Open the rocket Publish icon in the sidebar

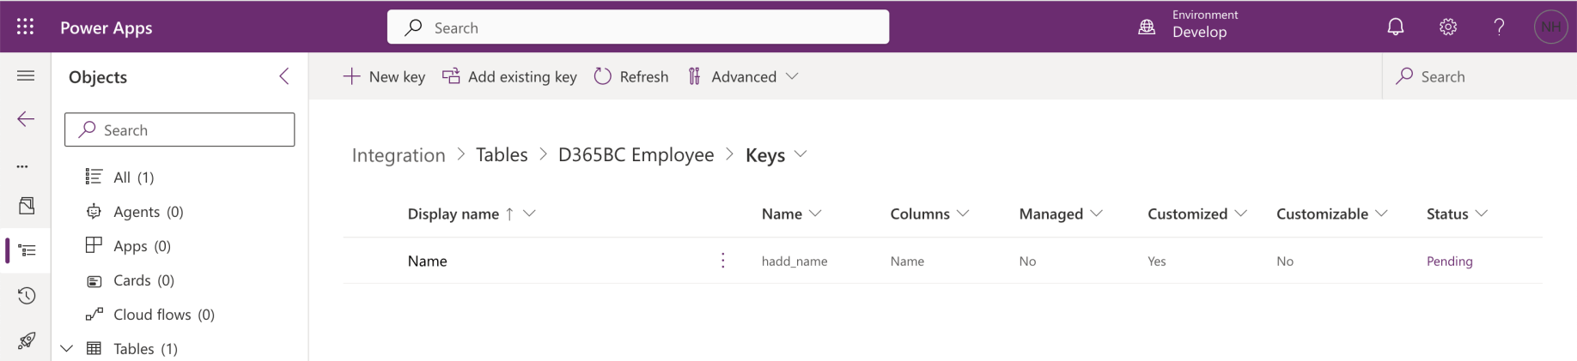(x=27, y=340)
